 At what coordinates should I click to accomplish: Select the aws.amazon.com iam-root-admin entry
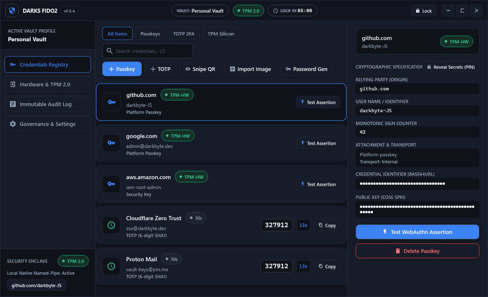pyautogui.click(x=221, y=184)
